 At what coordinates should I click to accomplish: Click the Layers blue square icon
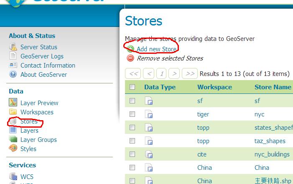pos(13,130)
